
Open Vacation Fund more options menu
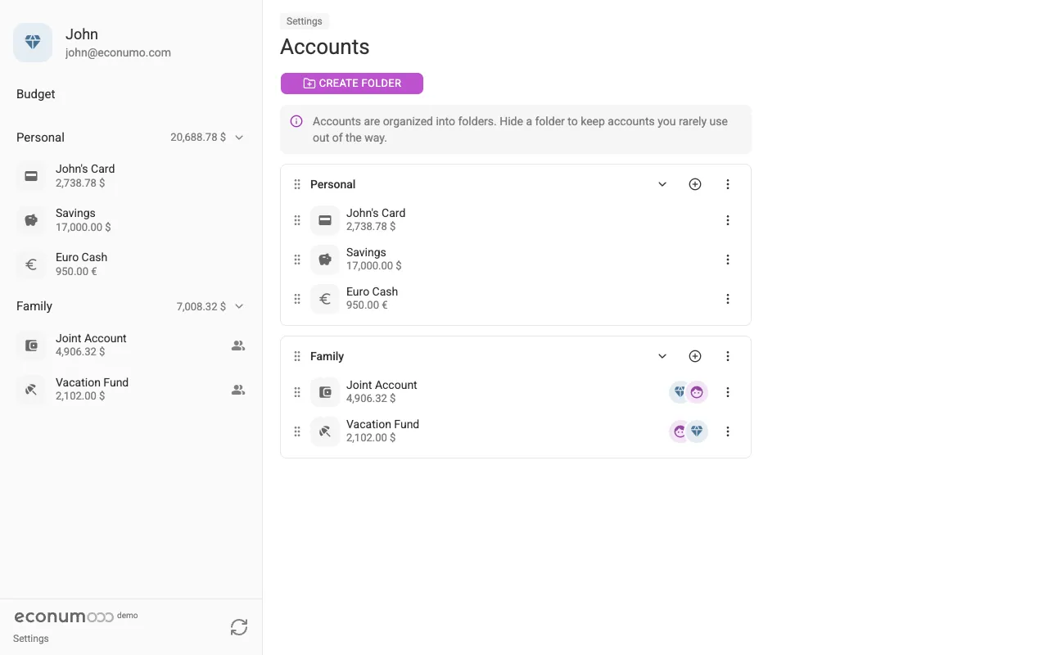[x=728, y=431]
